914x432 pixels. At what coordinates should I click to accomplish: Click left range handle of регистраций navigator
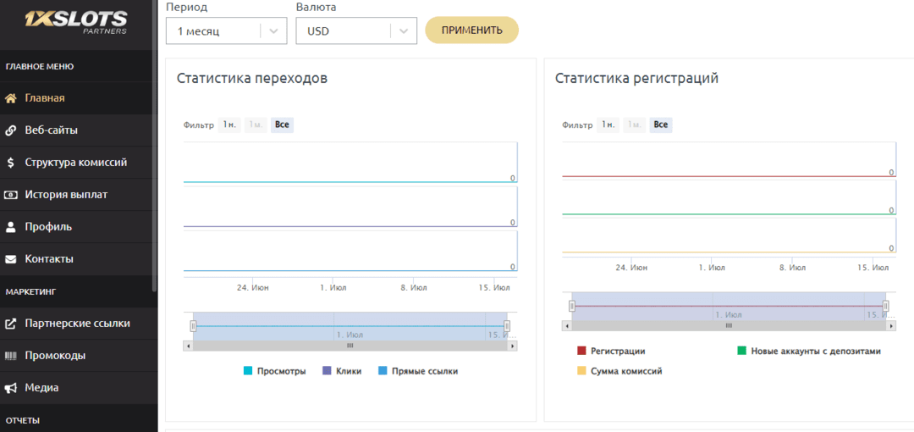point(572,306)
